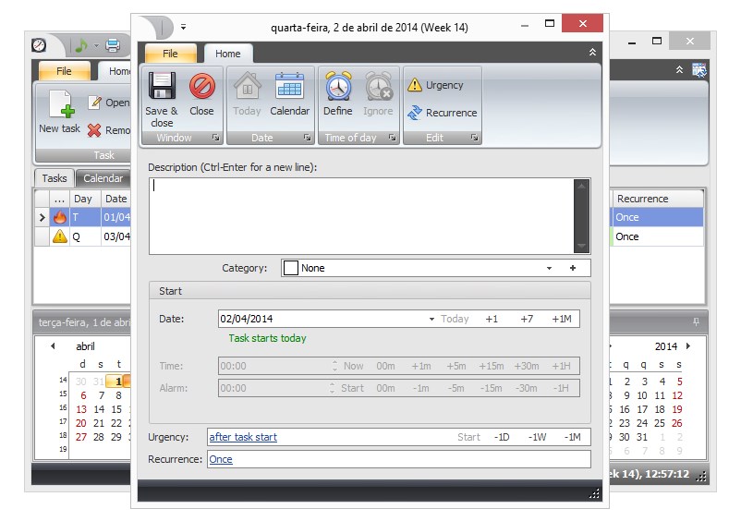Open the Date field dropdown arrow
The height and width of the screenshot is (521, 741).
(x=431, y=320)
